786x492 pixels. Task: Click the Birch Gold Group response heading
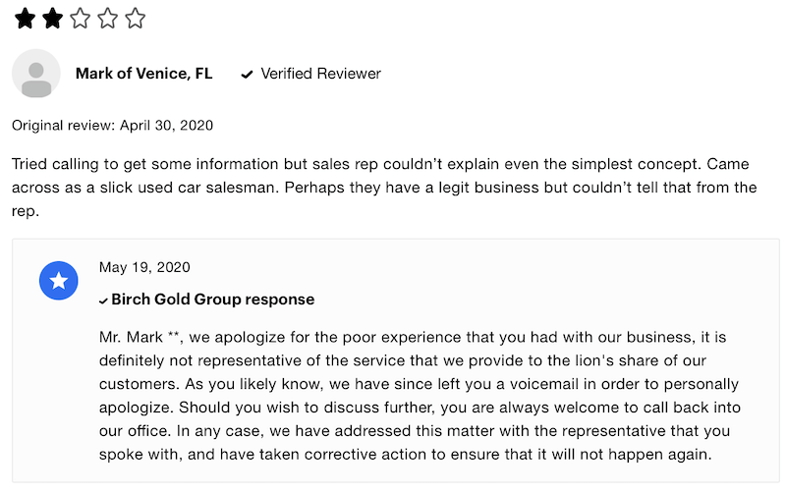(x=213, y=300)
